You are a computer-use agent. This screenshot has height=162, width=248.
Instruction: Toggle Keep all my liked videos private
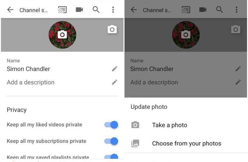pyautogui.click(x=111, y=125)
